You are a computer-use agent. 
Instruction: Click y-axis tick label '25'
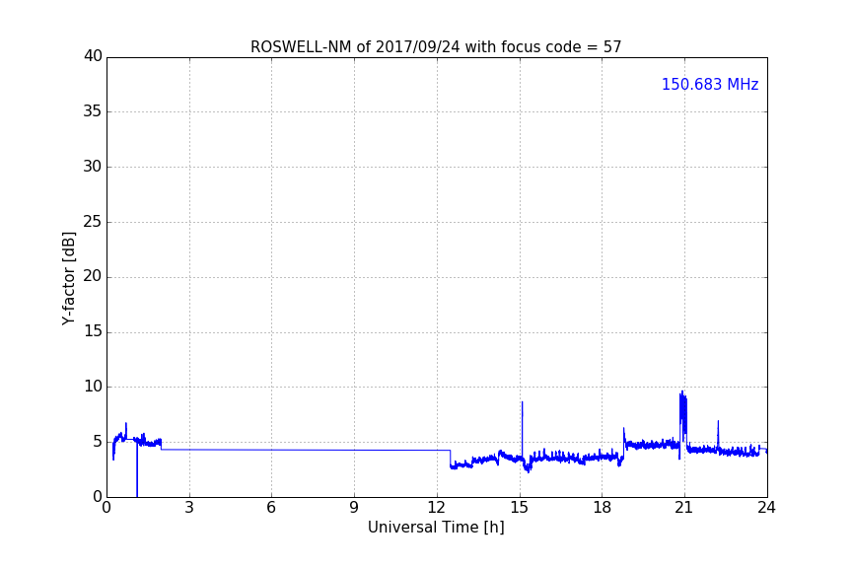(x=93, y=222)
